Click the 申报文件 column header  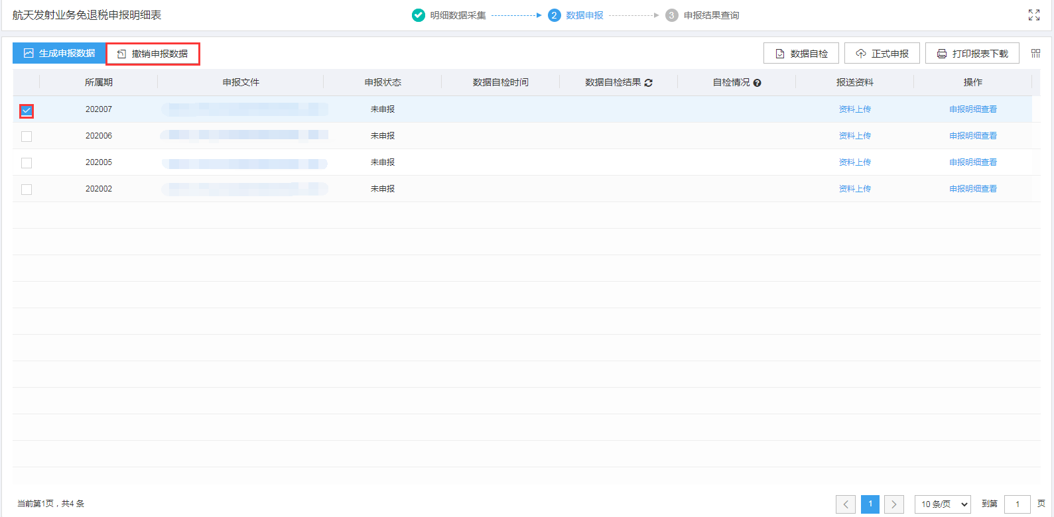(x=241, y=82)
